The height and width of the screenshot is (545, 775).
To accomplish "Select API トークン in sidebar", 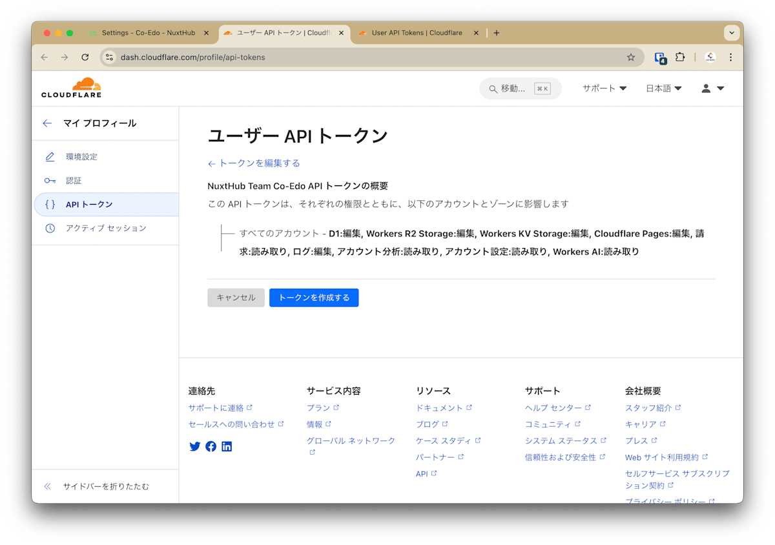I will click(x=105, y=204).
